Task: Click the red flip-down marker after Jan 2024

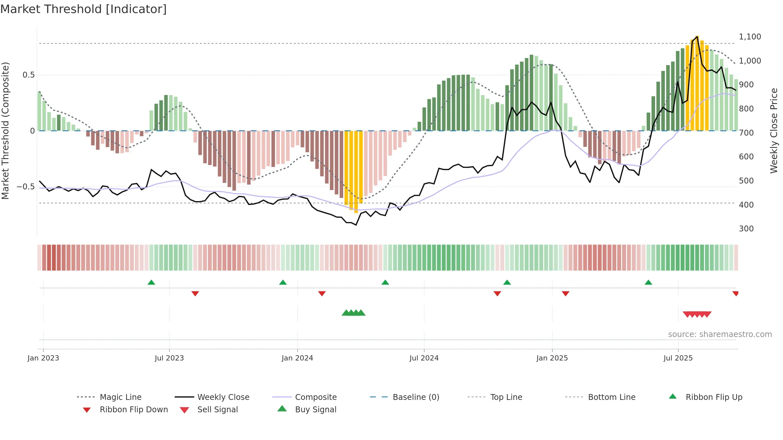Action: [322, 294]
